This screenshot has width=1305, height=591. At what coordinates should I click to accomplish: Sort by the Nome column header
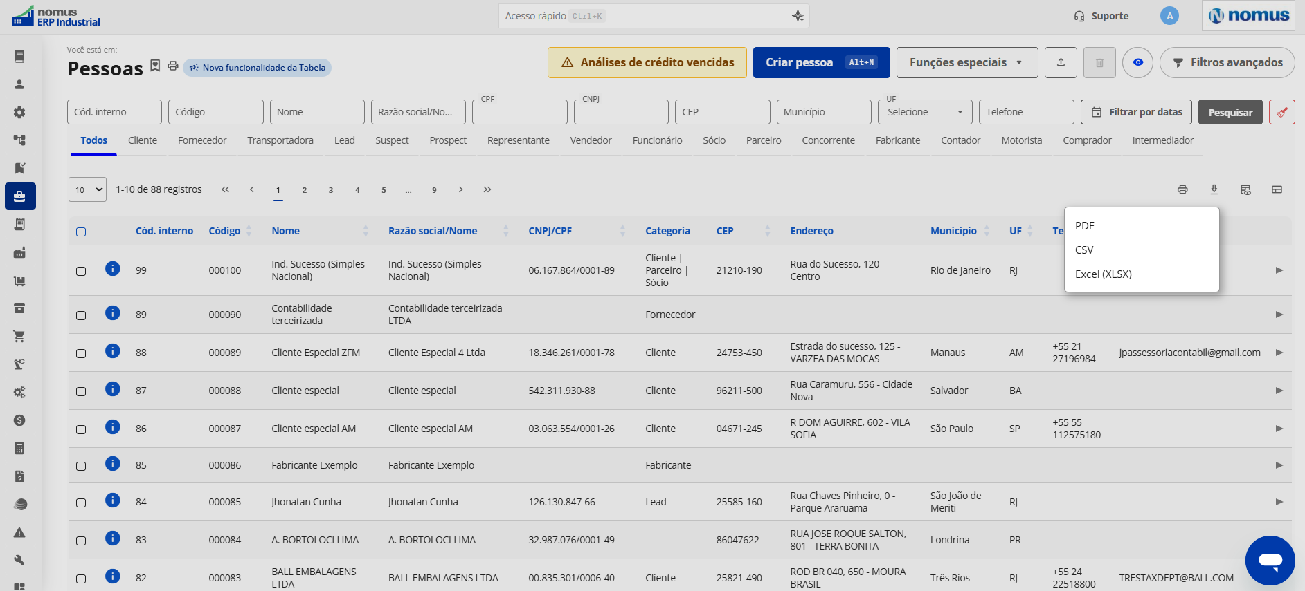coord(285,231)
